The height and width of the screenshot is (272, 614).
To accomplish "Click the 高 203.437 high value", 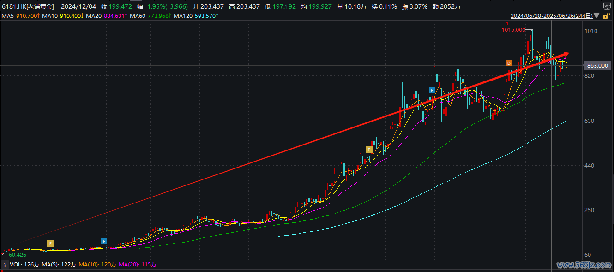I will 244,6.
